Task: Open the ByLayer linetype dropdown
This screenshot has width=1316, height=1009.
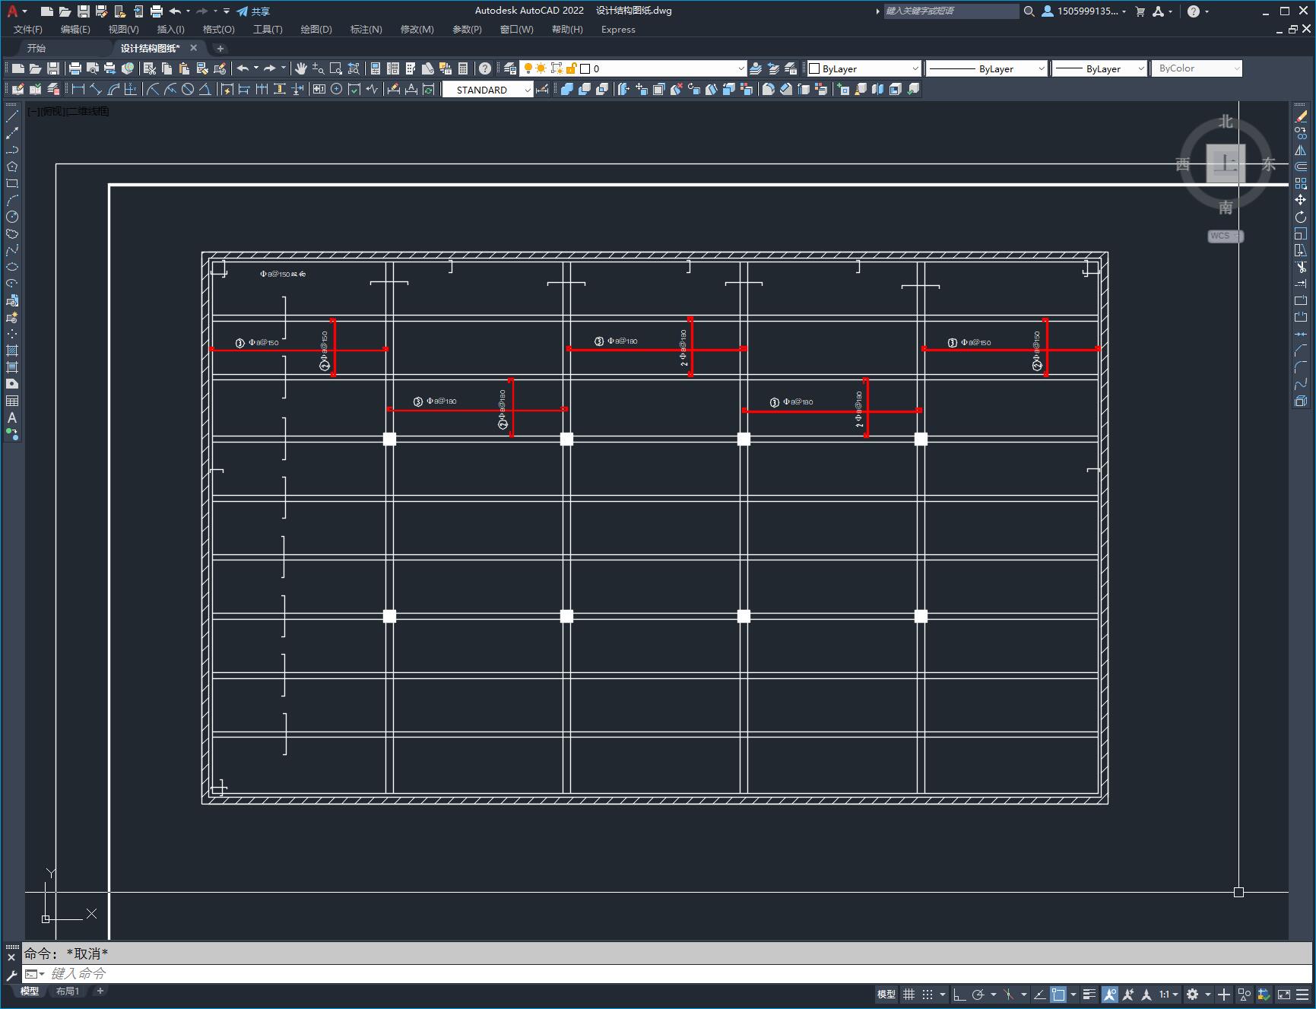Action: click(987, 68)
